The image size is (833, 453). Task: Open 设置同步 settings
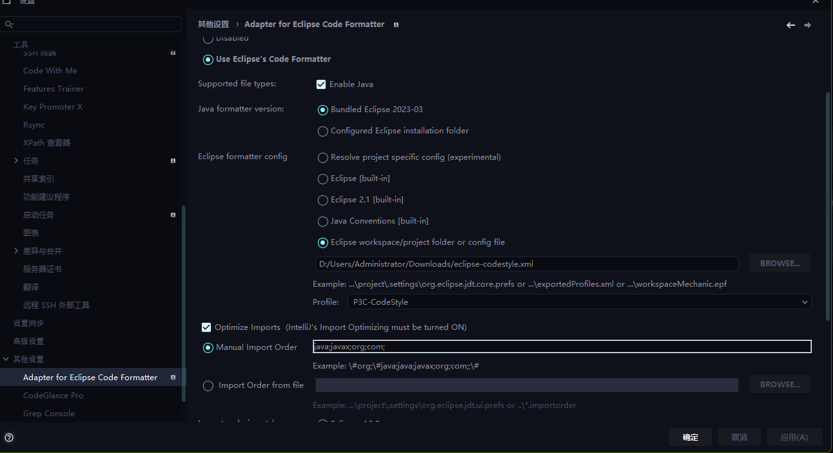coord(28,323)
